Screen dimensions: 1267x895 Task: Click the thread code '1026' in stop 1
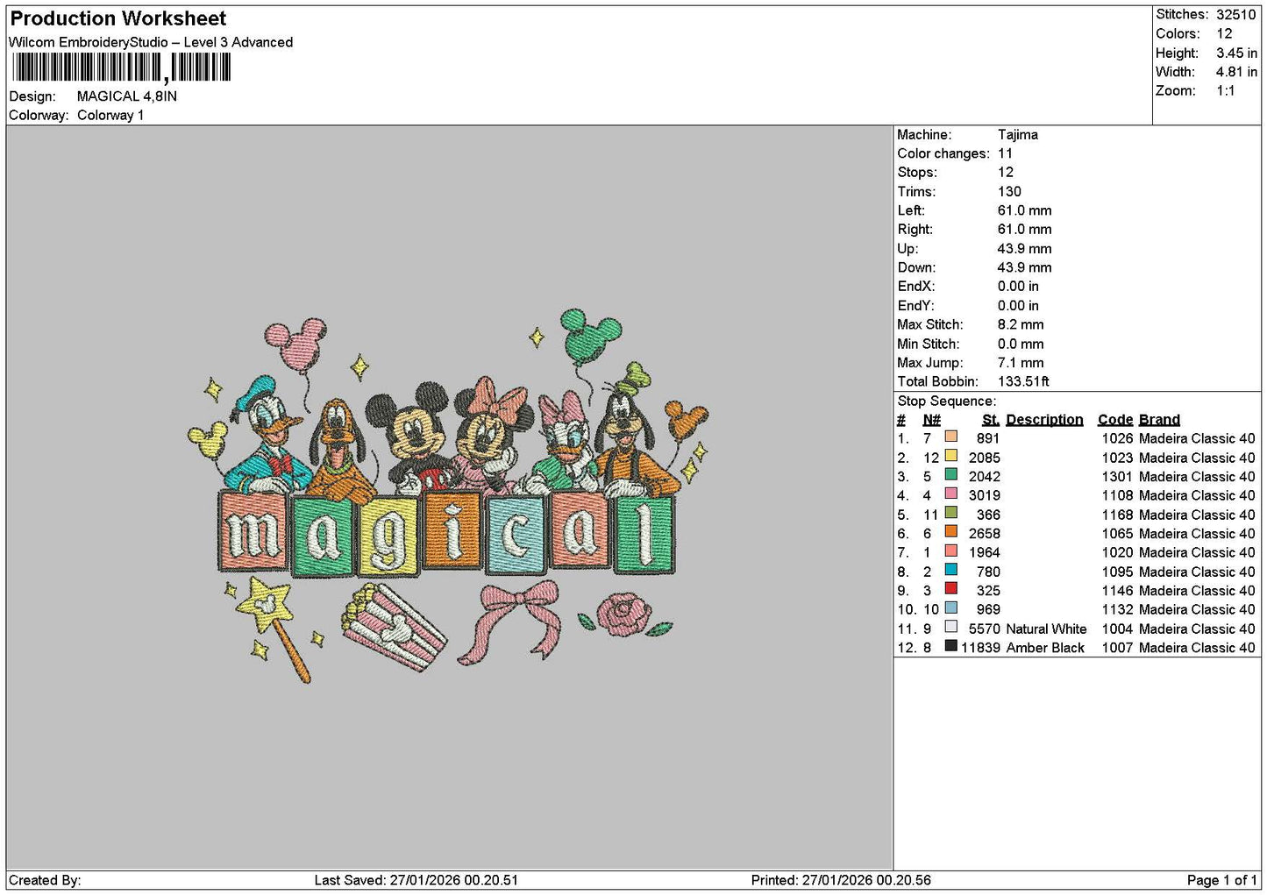1117,439
